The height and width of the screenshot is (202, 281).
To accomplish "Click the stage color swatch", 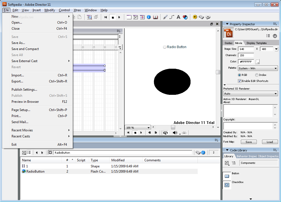I will (x=258, y=62).
